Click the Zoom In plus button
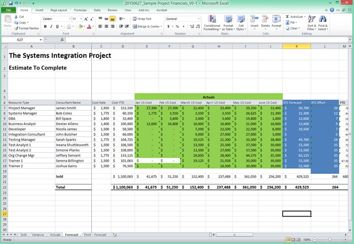Image resolution: width=354 pixels, height=244 pixels. [345, 239]
